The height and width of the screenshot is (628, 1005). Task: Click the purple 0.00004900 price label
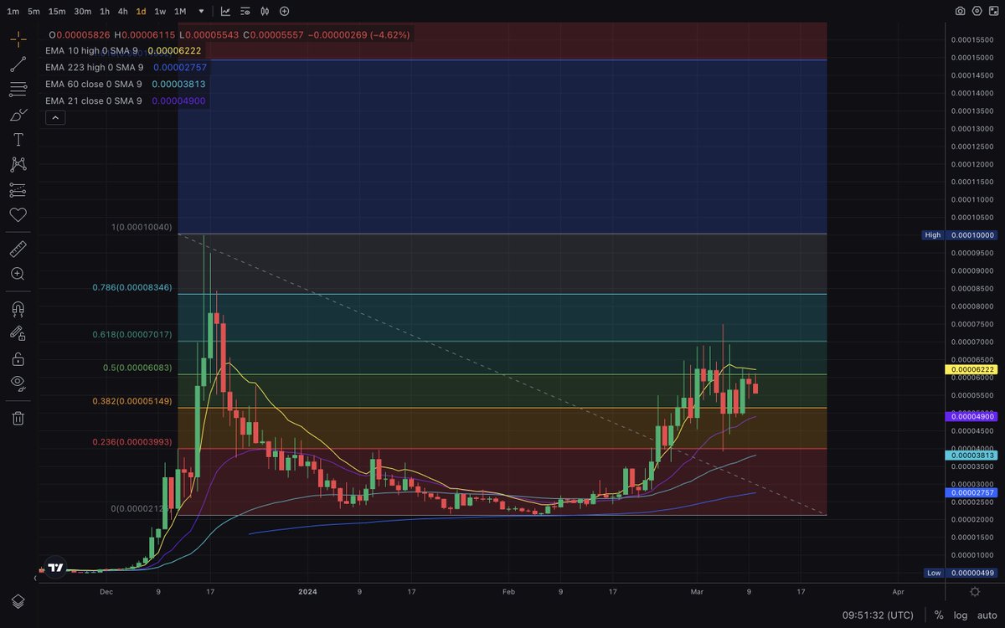970,416
